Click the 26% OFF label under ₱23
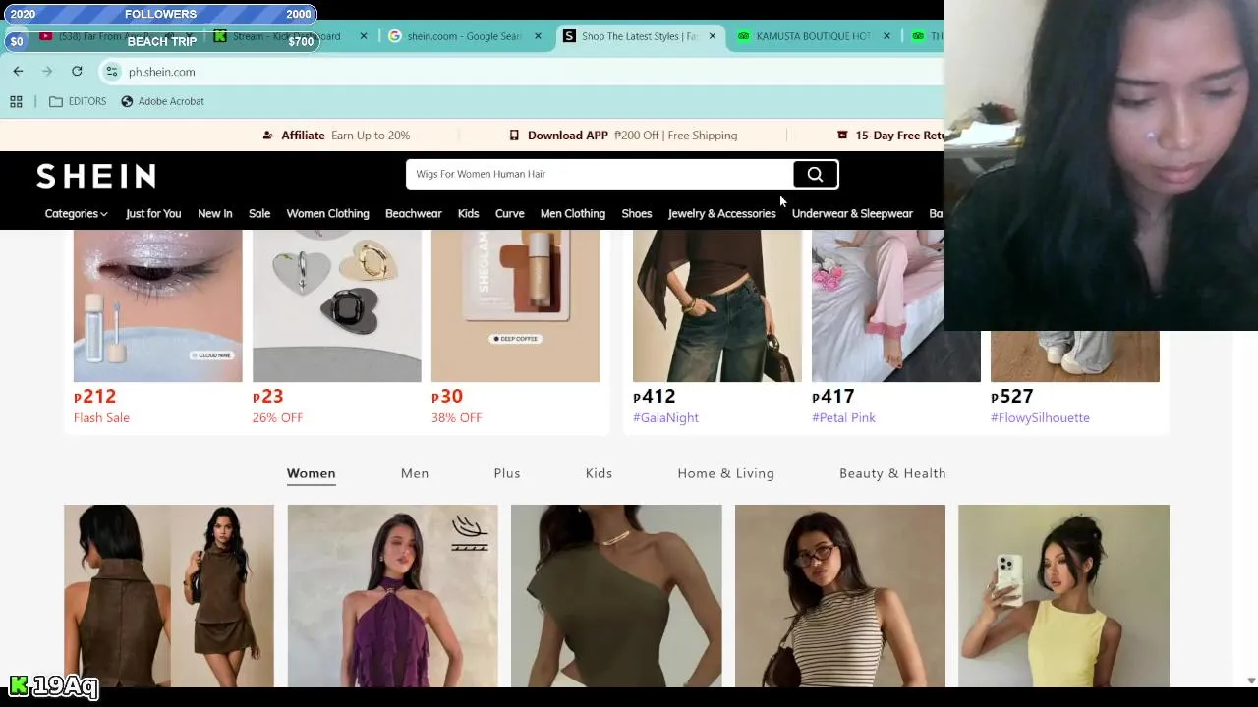Image resolution: width=1258 pixels, height=707 pixels. [277, 417]
